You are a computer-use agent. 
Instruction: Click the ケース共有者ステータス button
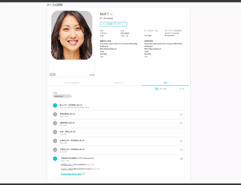[x=113, y=24]
